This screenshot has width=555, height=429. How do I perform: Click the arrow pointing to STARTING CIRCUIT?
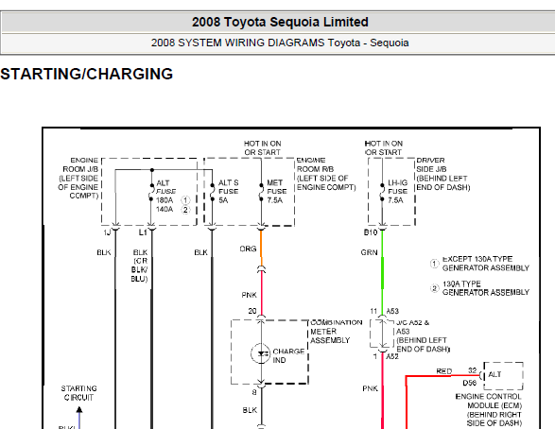(79, 410)
